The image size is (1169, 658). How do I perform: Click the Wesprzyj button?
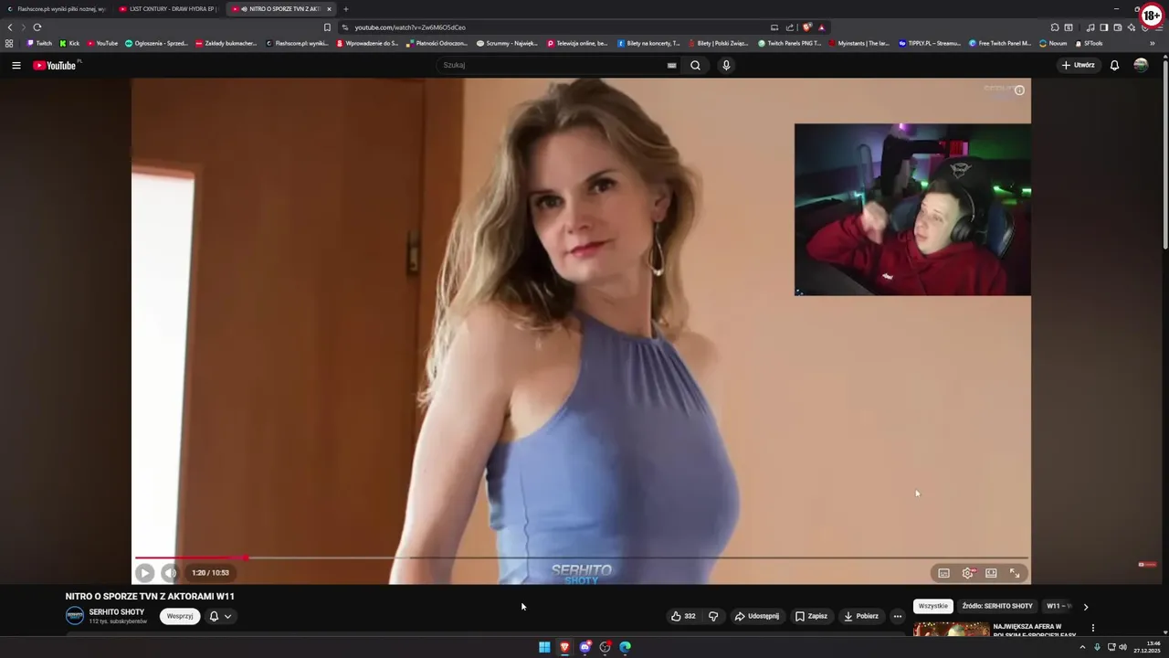click(180, 616)
